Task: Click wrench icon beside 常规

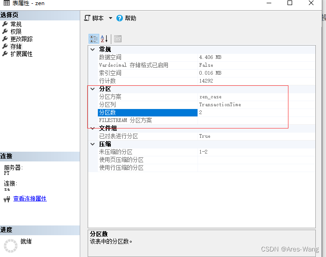Action: click(5, 24)
